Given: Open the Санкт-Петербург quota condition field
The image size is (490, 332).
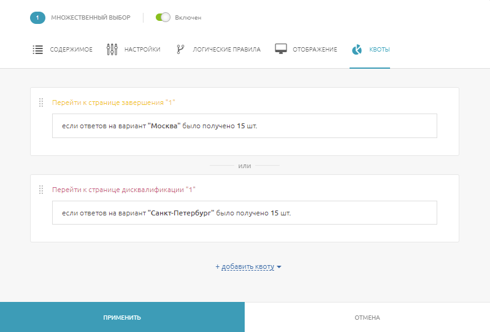Looking at the screenshot, I should pos(244,212).
